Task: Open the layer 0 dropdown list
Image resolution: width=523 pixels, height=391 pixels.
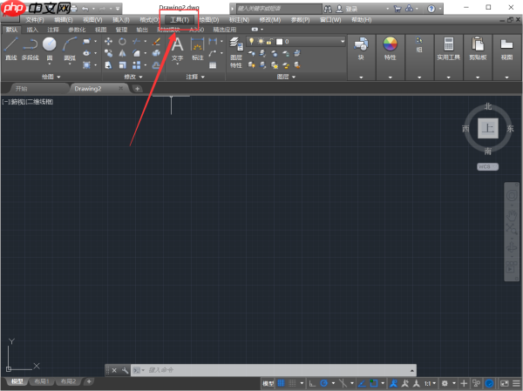Action: click(x=343, y=41)
